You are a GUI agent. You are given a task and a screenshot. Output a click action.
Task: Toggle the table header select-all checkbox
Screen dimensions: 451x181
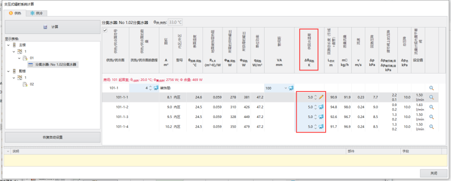(x=105, y=30)
